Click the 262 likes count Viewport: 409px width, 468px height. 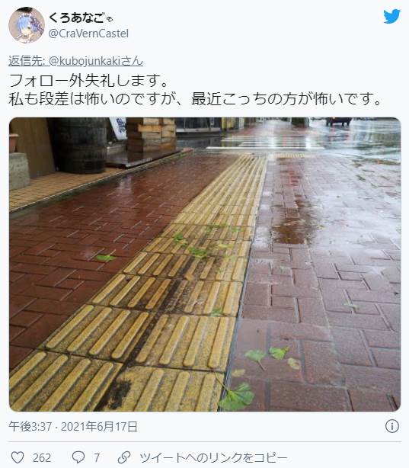42,457
